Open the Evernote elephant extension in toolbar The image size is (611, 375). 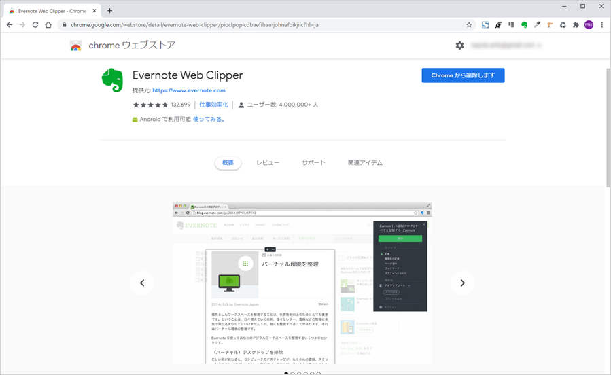coord(524,25)
